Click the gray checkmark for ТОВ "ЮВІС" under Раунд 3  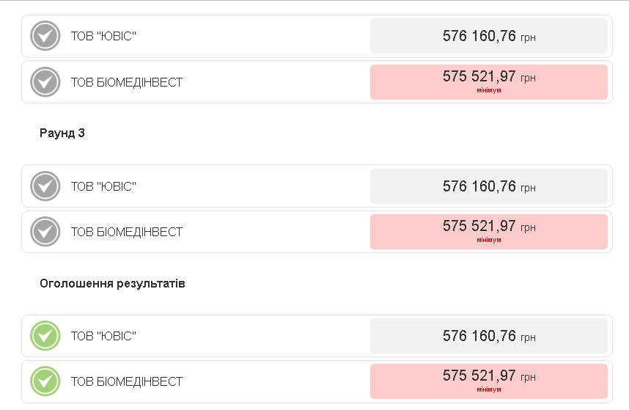[45, 186]
